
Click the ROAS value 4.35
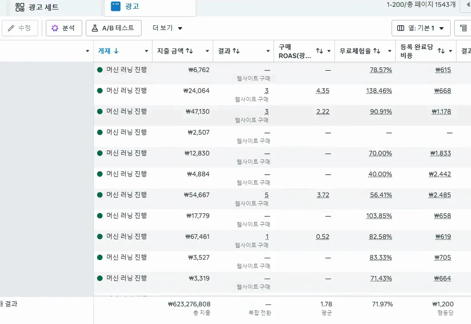323,91
